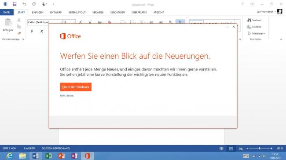
Task: Click the numbered list icon
Action: [133, 22]
